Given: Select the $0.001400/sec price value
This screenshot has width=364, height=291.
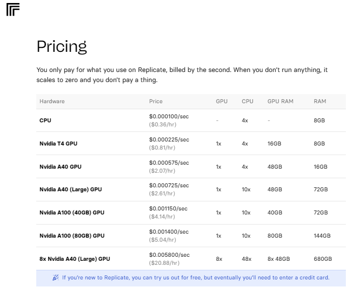Looking at the screenshot, I should click(169, 232).
